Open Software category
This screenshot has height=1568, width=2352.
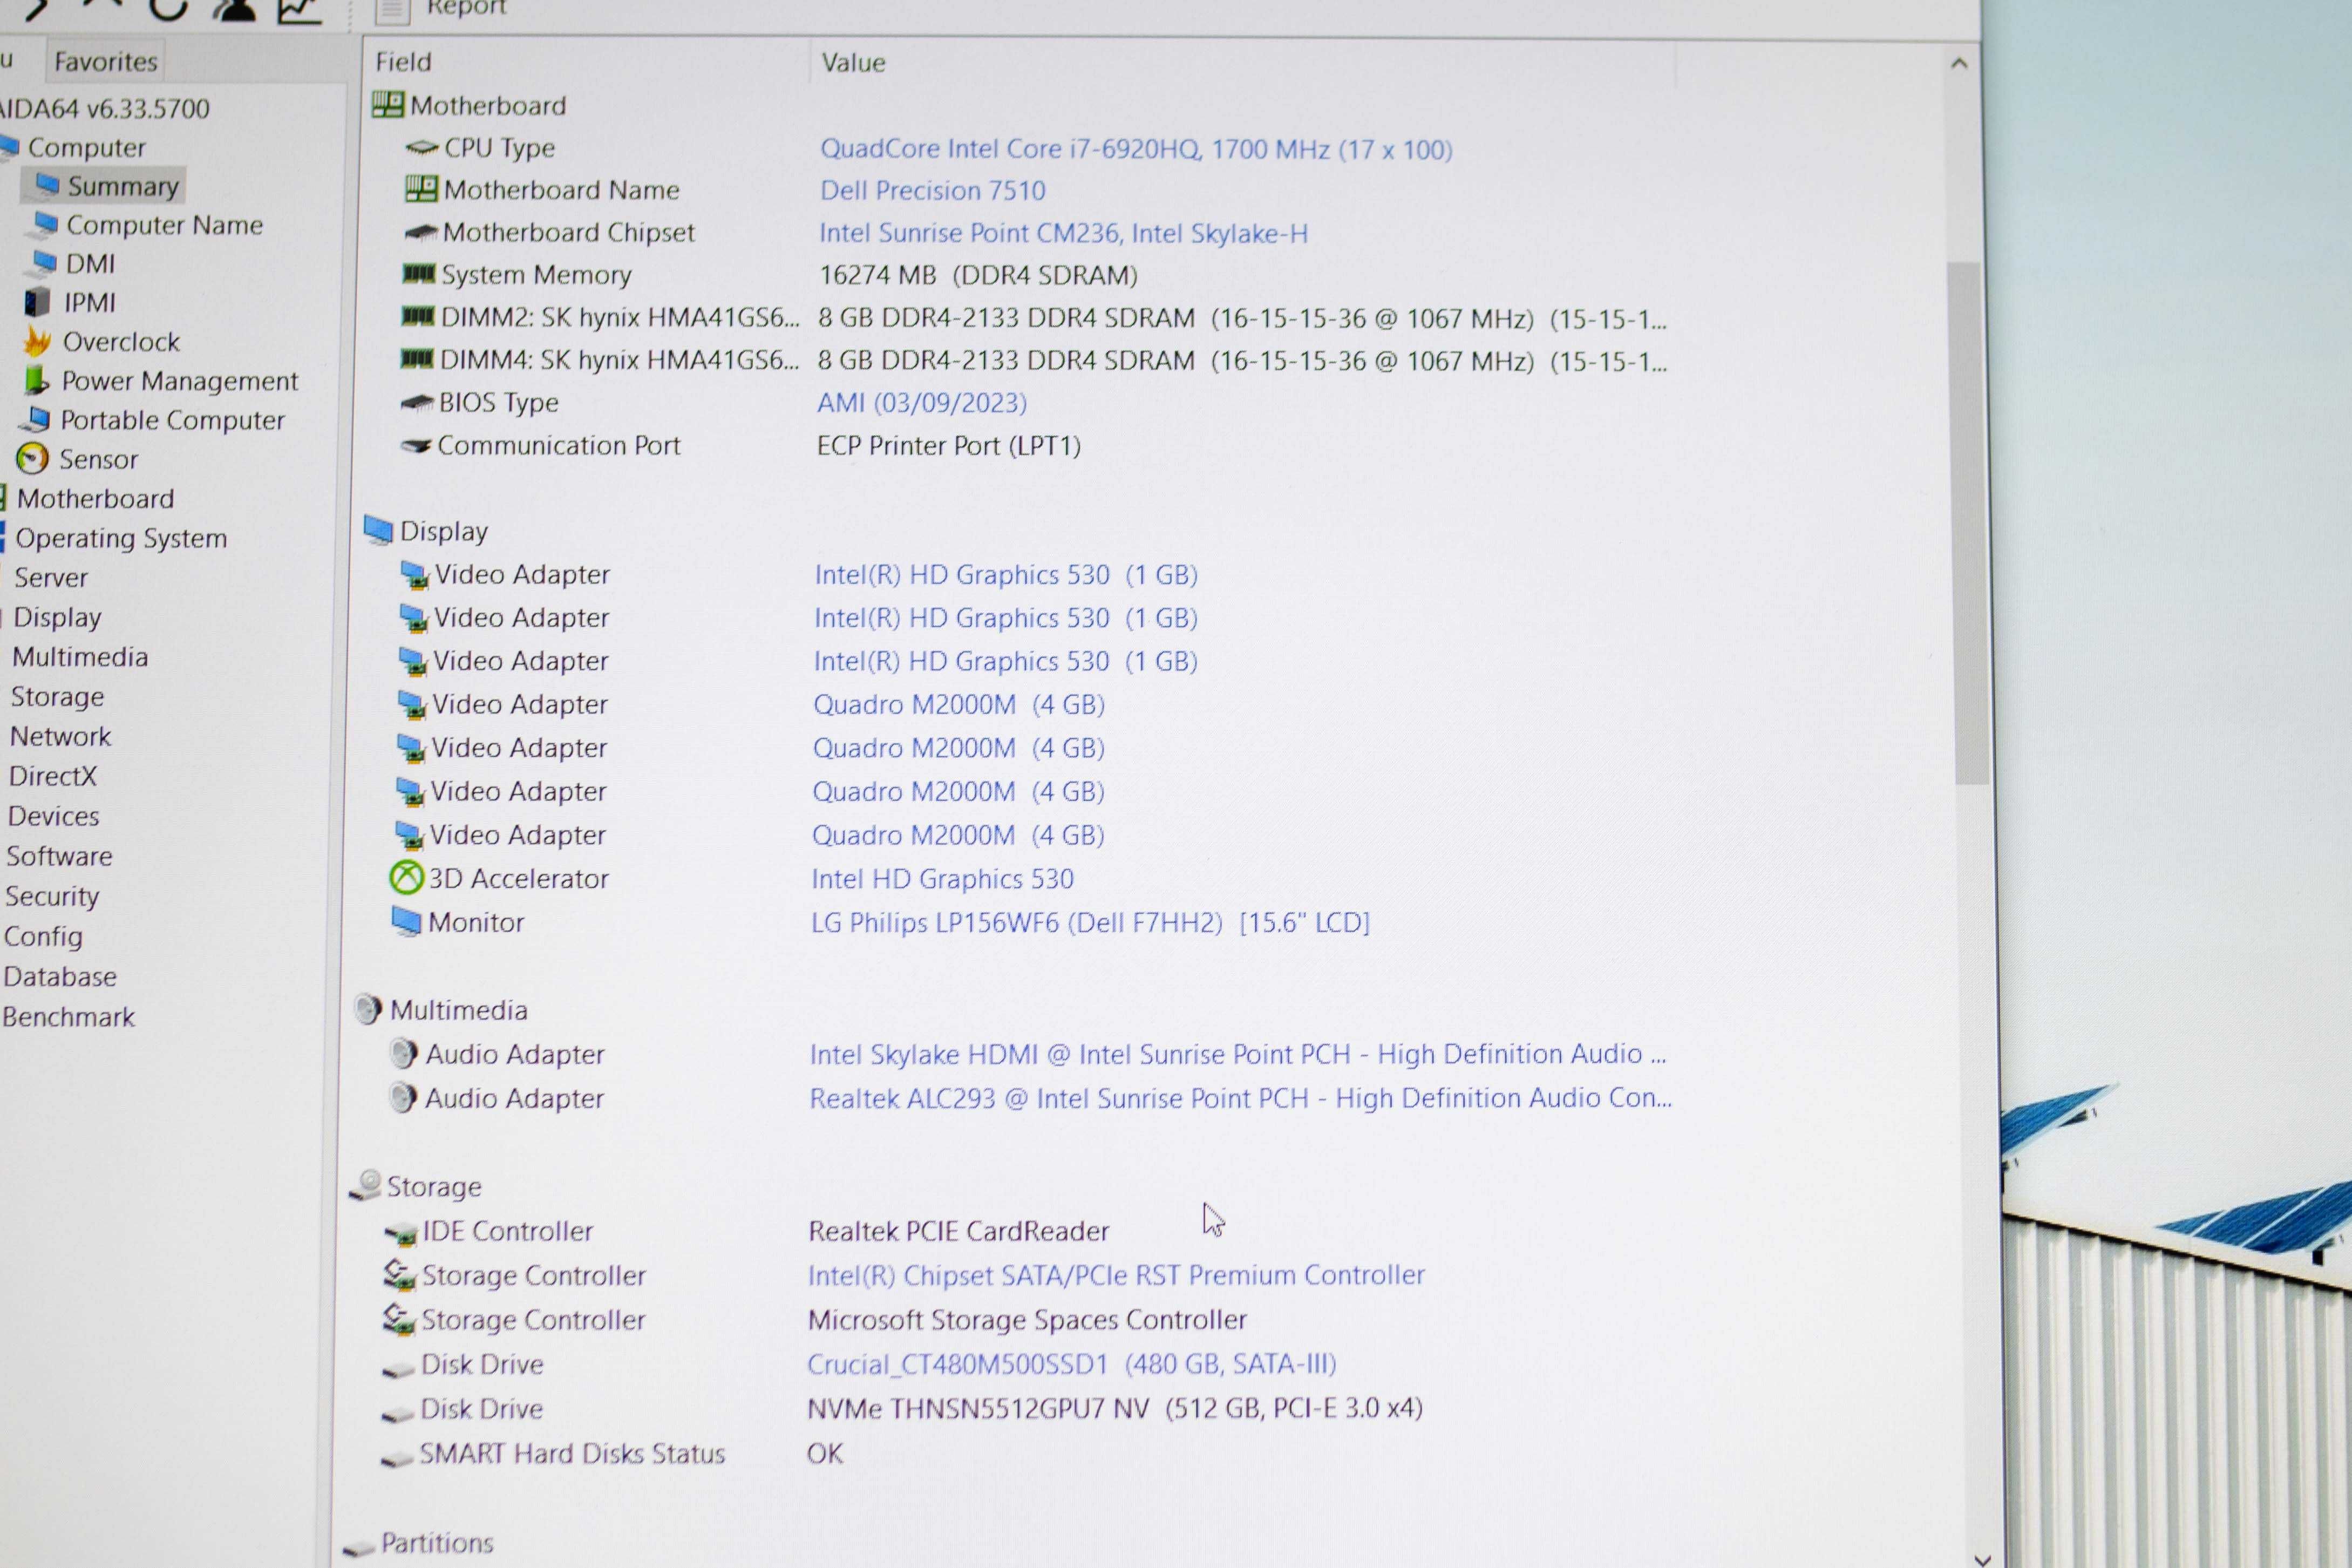[x=59, y=856]
